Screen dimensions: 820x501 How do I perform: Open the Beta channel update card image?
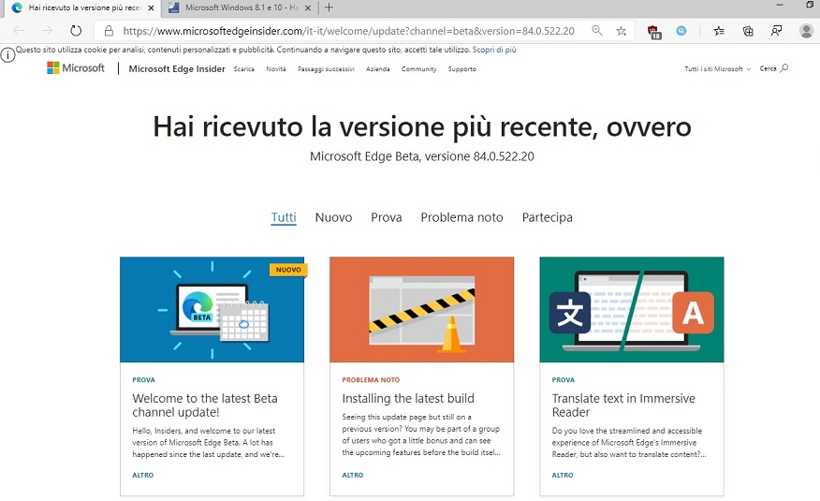click(212, 310)
